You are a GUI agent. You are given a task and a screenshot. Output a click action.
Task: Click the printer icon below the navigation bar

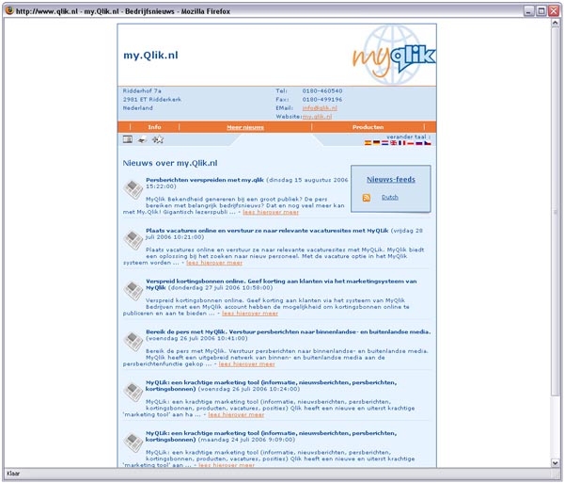click(x=142, y=139)
